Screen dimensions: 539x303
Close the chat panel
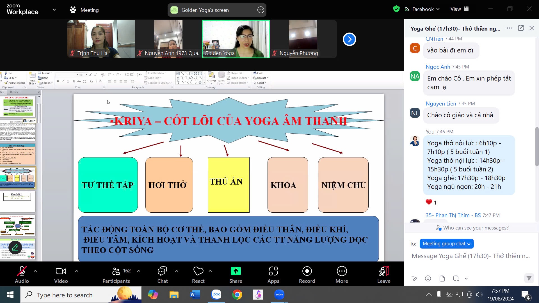(x=532, y=28)
